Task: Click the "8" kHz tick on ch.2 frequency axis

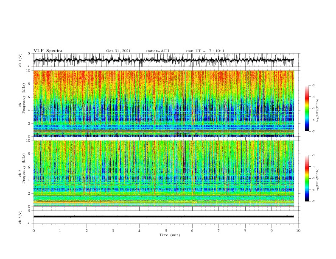Action: click(x=30, y=154)
